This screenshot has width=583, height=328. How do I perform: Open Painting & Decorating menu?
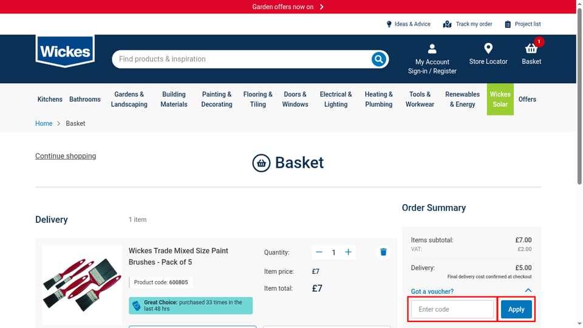pos(217,99)
